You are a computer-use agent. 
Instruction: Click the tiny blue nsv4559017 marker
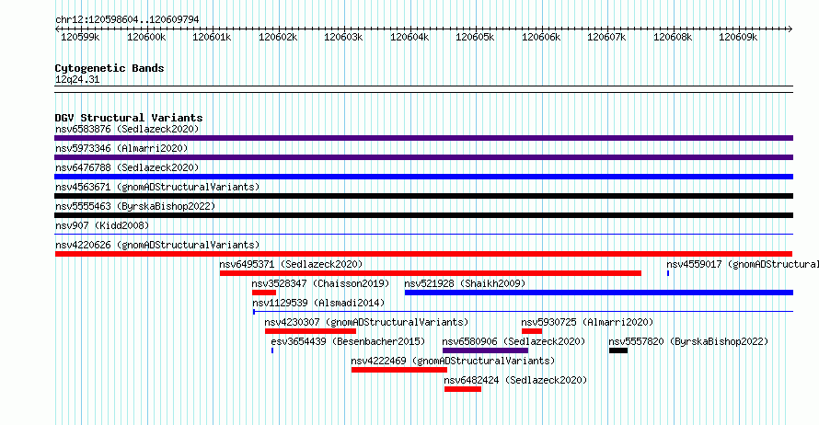[x=667, y=273]
